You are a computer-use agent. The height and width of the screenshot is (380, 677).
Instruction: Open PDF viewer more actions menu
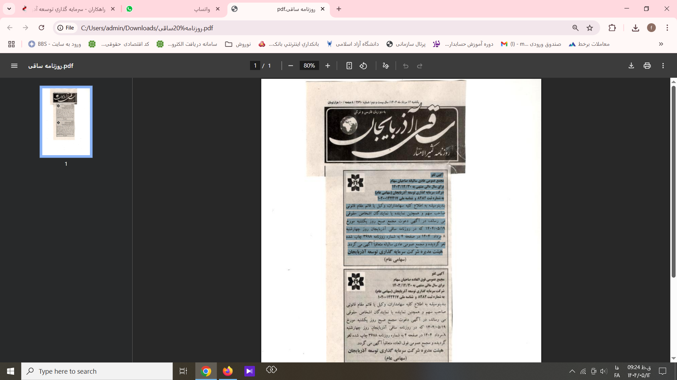(x=663, y=66)
